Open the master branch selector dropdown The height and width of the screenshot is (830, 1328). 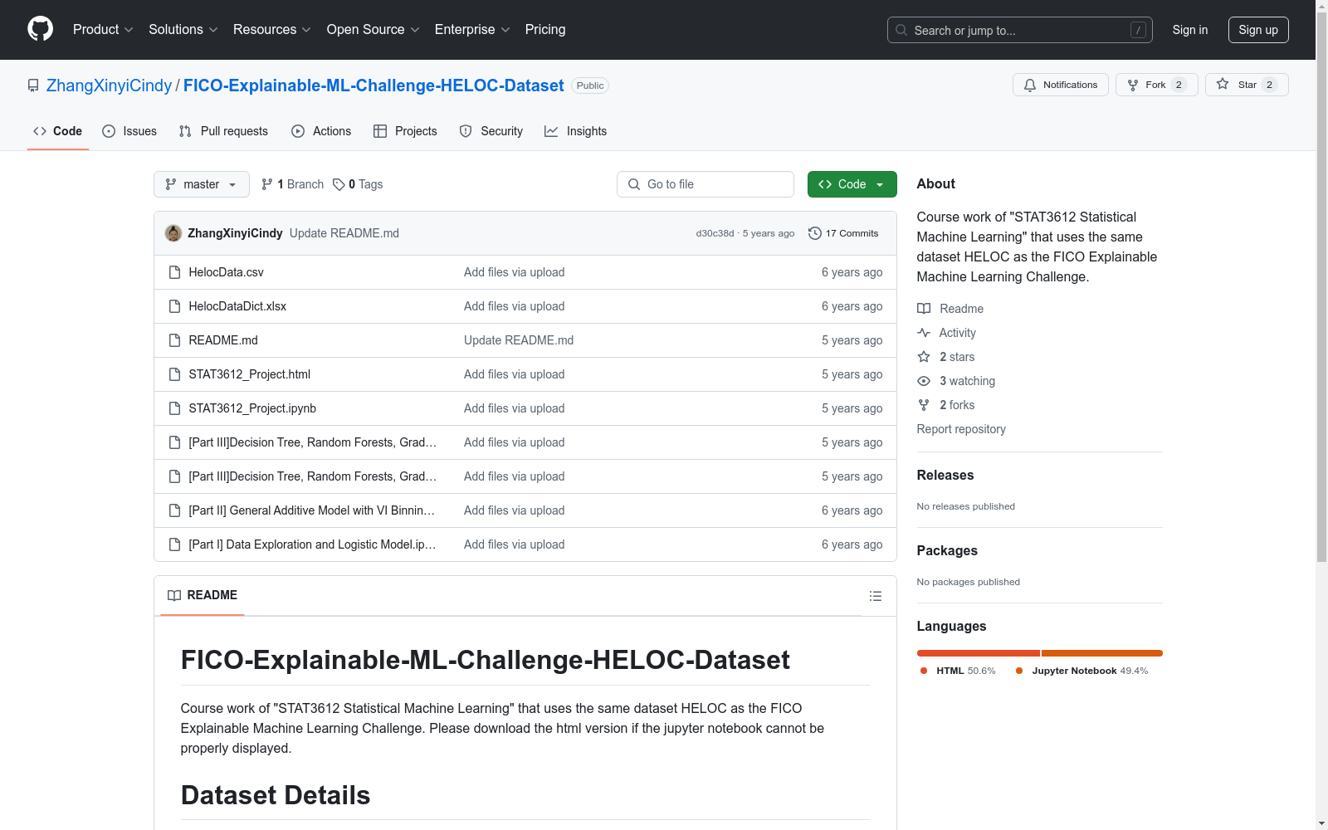pyautogui.click(x=202, y=184)
